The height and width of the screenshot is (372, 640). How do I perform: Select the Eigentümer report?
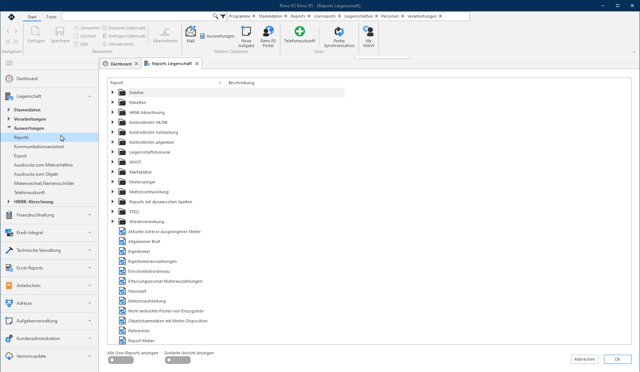[x=139, y=251]
